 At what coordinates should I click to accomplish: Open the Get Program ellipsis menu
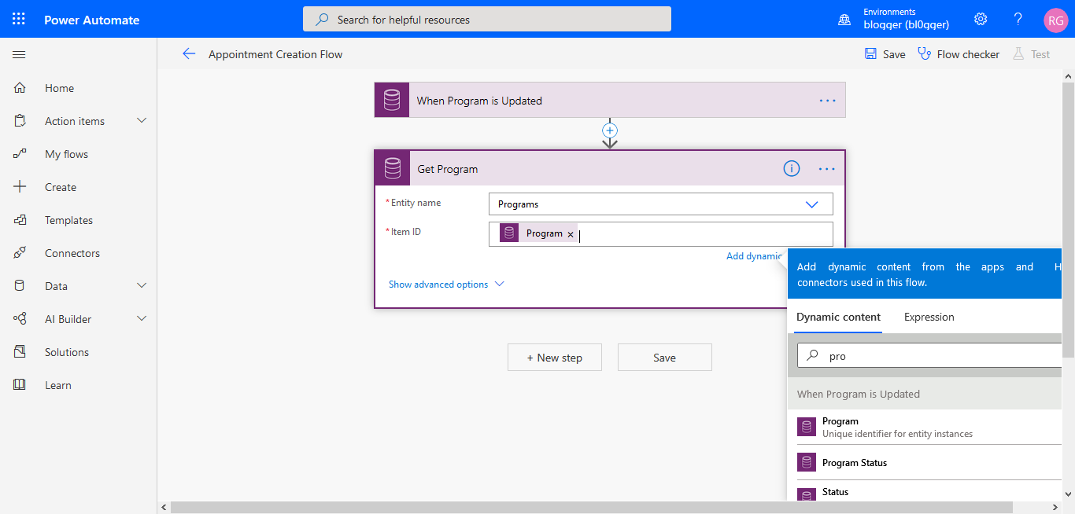(826, 168)
